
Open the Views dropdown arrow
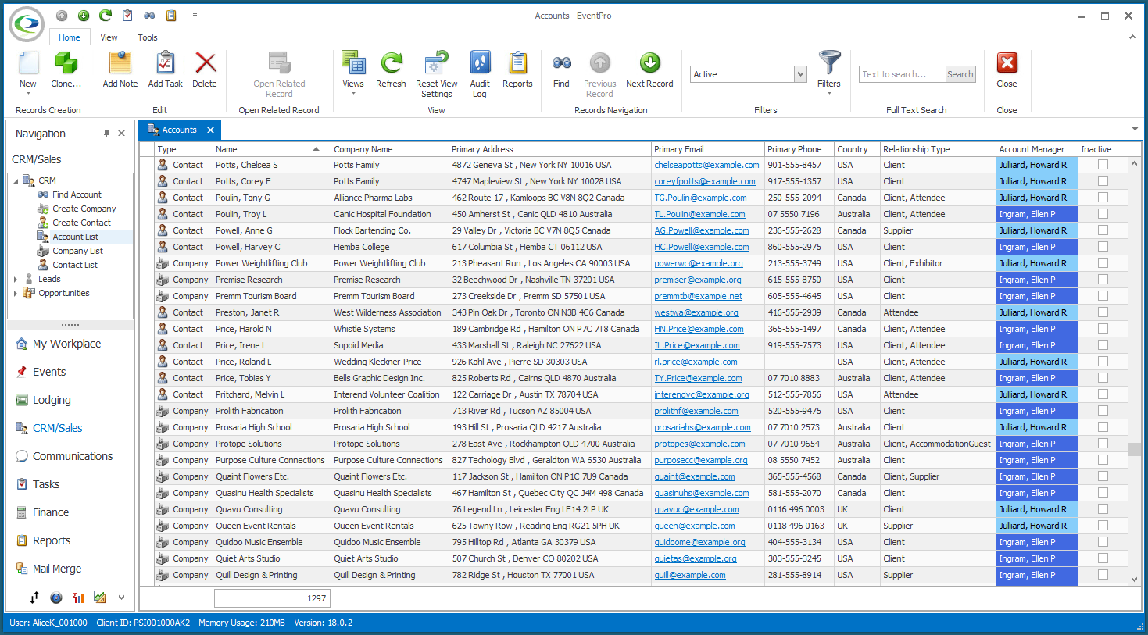coord(353,94)
